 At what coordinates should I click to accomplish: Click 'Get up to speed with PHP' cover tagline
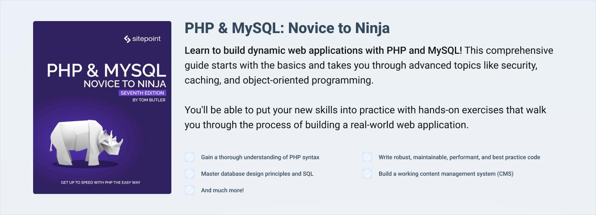point(101,182)
